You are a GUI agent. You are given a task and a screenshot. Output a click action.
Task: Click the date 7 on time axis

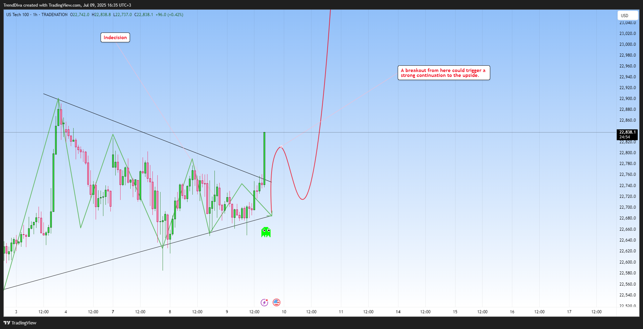113,312
